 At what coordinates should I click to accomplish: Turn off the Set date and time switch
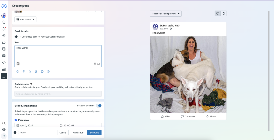(x=98, y=106)
